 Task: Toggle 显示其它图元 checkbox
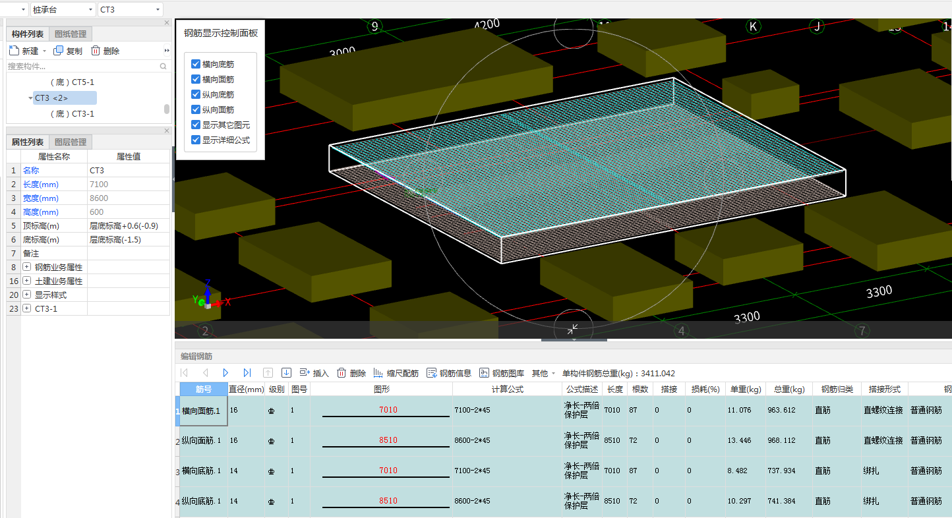tap(196, 125)
